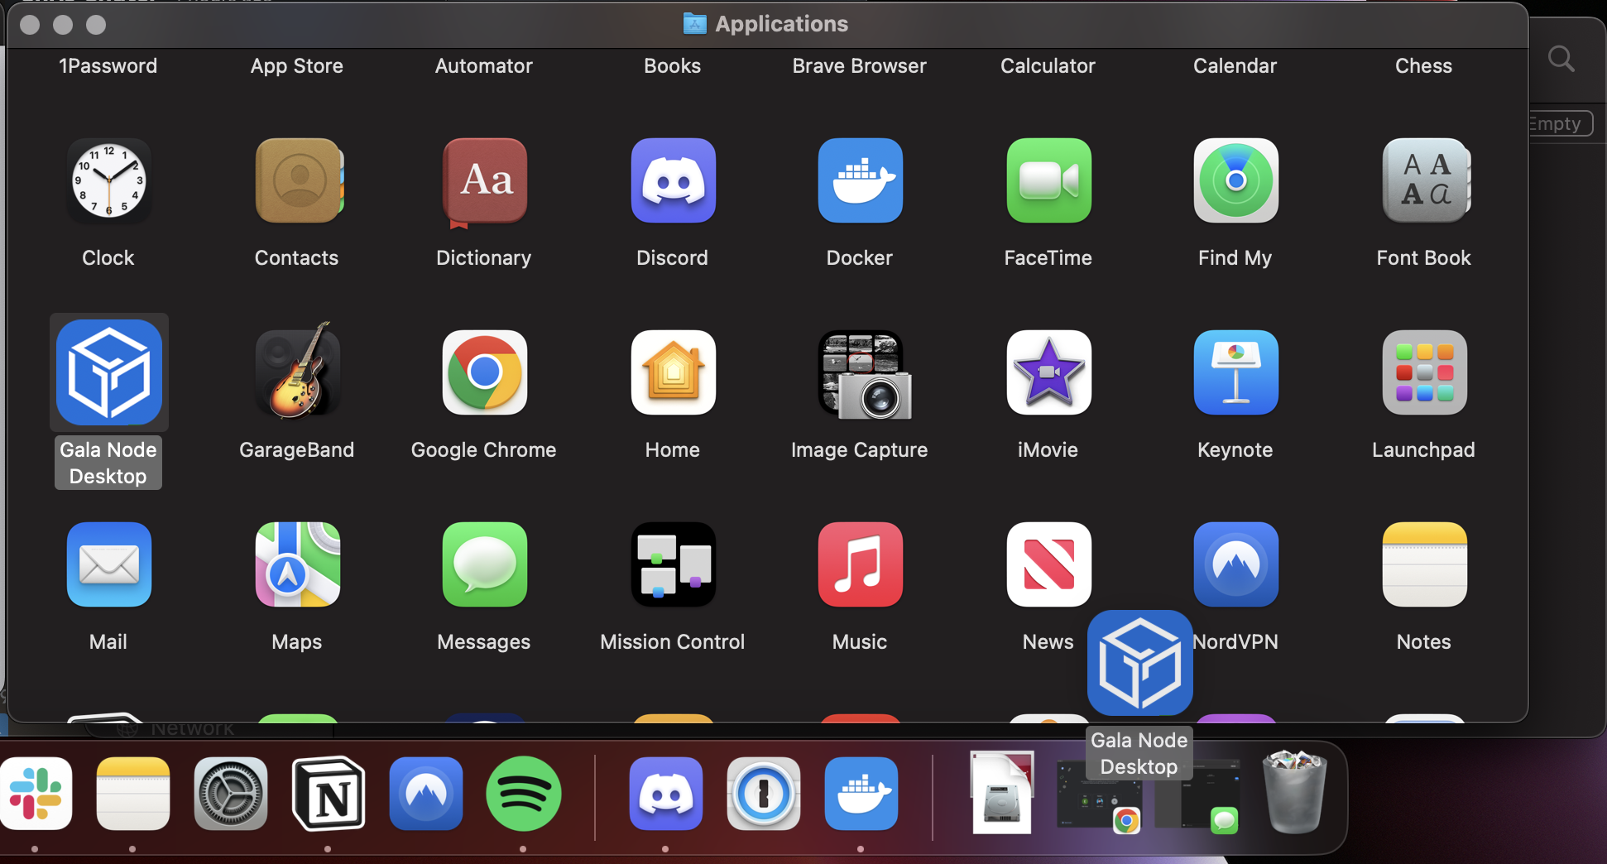This screenshot has width=1607, height=864.
Task: Click the Books label
Action: (673, 66)
